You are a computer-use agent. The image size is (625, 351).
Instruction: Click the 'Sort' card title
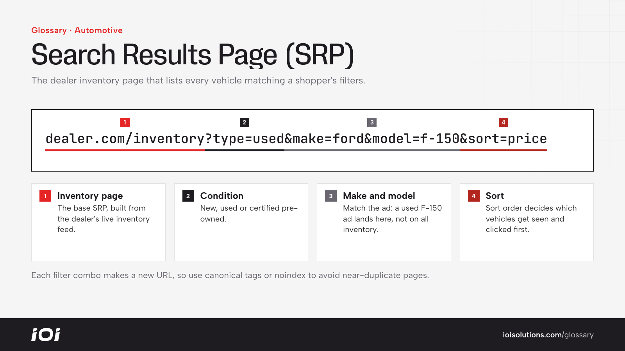pyautogui.click(x=495, y=196)
